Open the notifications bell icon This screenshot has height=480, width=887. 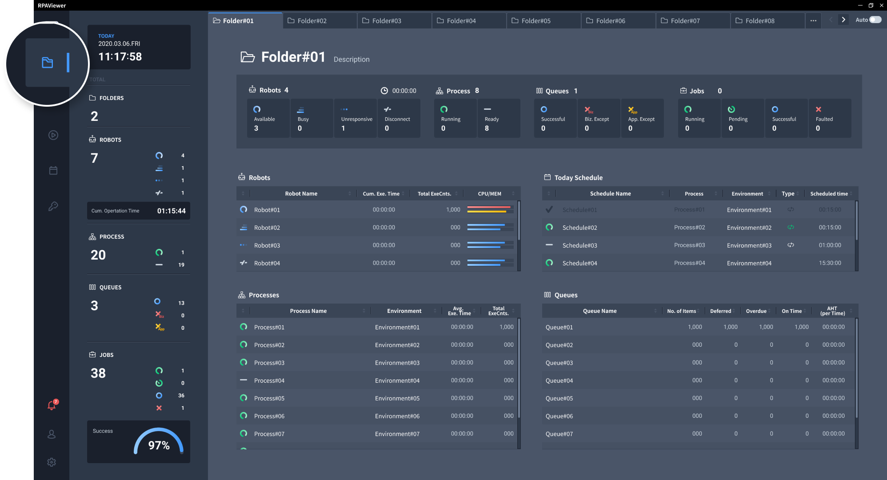point(52,405)
